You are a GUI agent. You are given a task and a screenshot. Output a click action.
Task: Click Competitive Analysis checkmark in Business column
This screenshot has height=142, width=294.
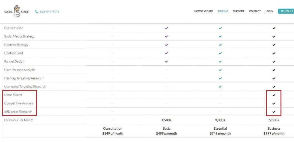[274, 103]
